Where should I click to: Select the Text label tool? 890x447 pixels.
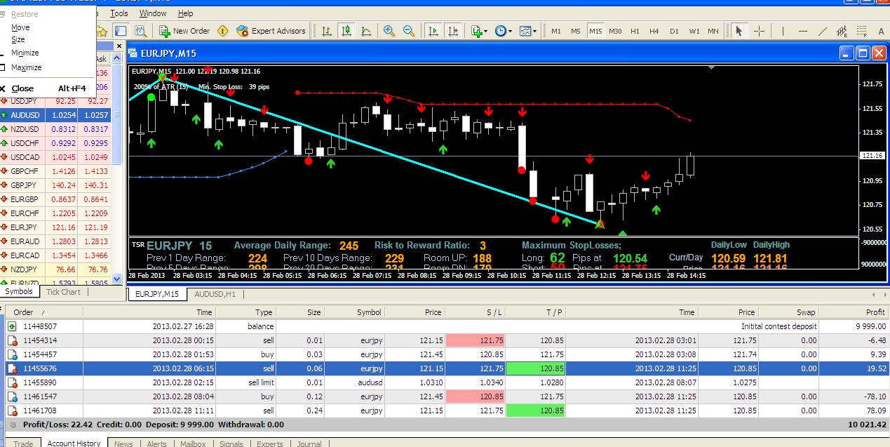tap(882, 31)
